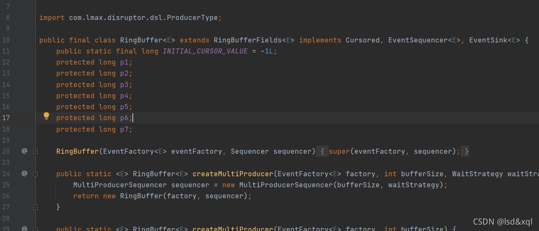Expand the folded opening brace placeholder before super

pos(322,151)
